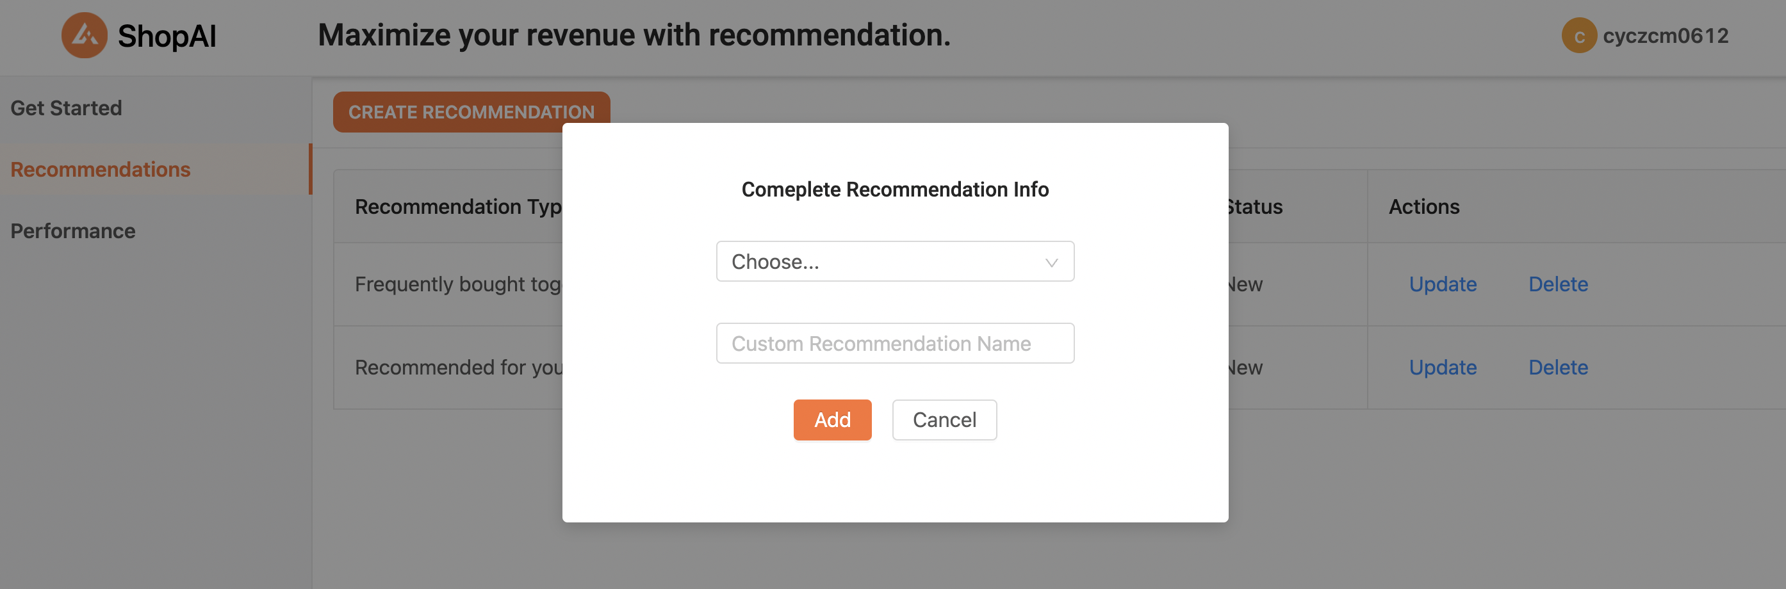Open the Choose... recommendation type dropdown
This screenshot has height=589, width=1786.
click(894, 262)
